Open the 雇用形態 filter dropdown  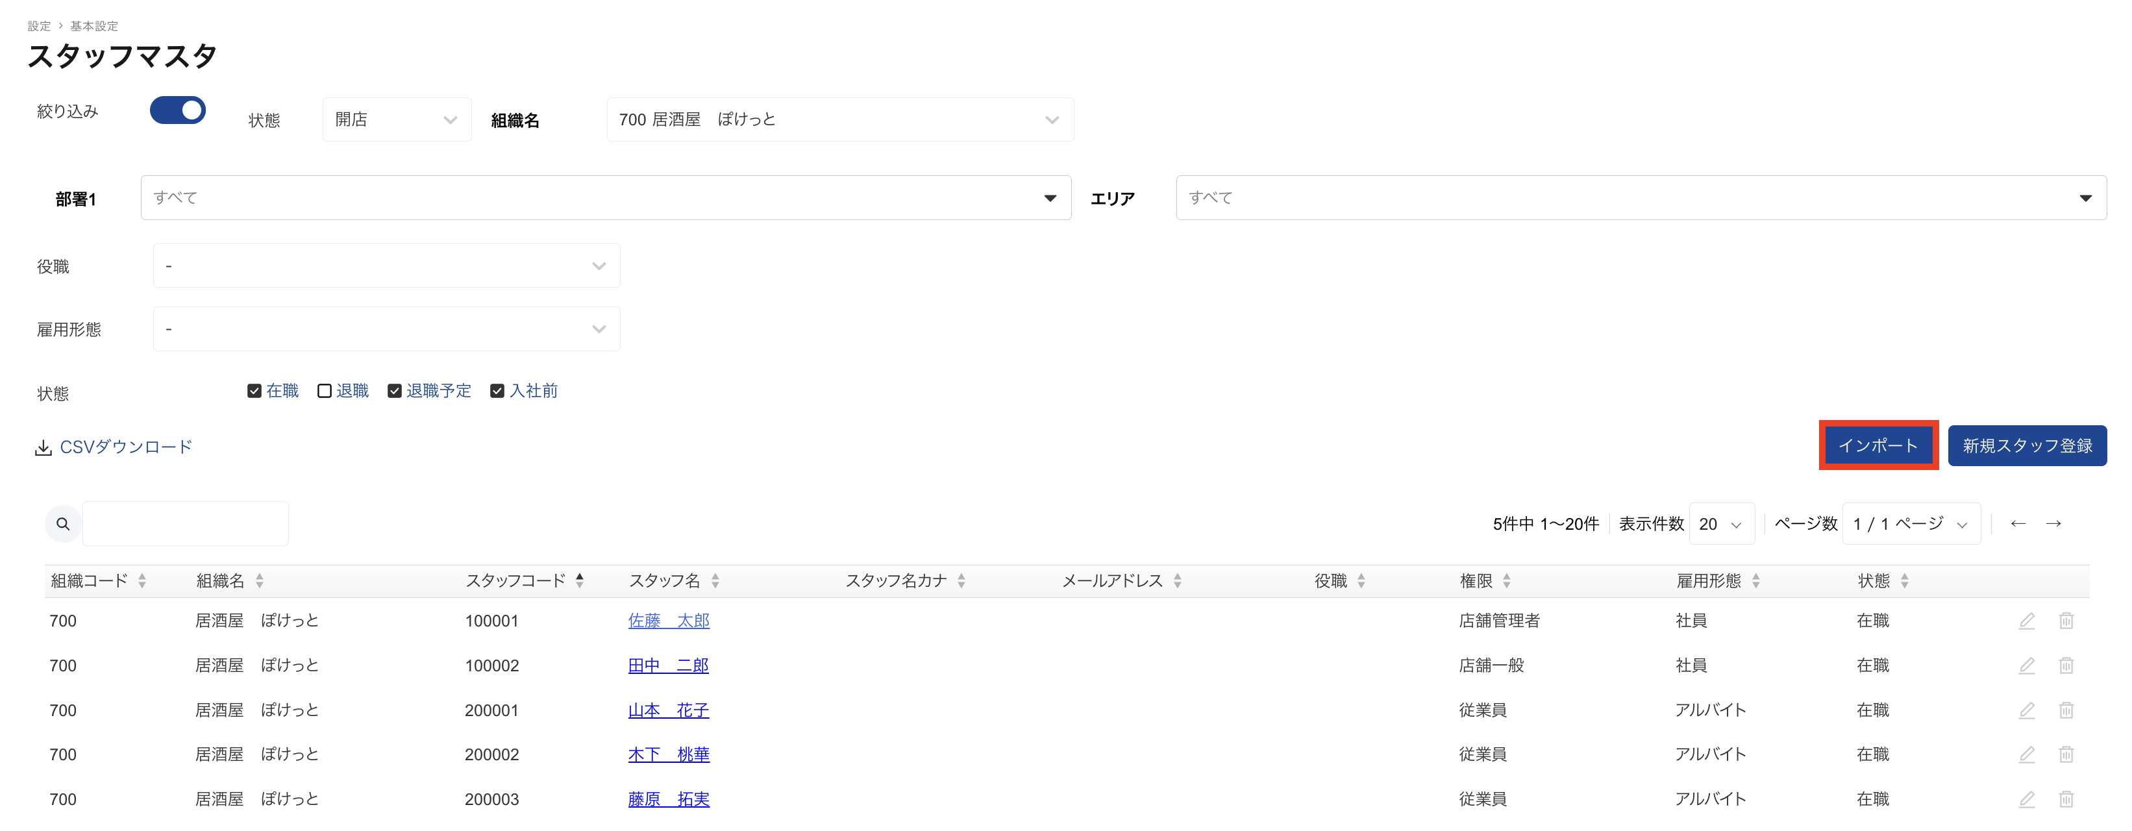(x=386, y=329)
